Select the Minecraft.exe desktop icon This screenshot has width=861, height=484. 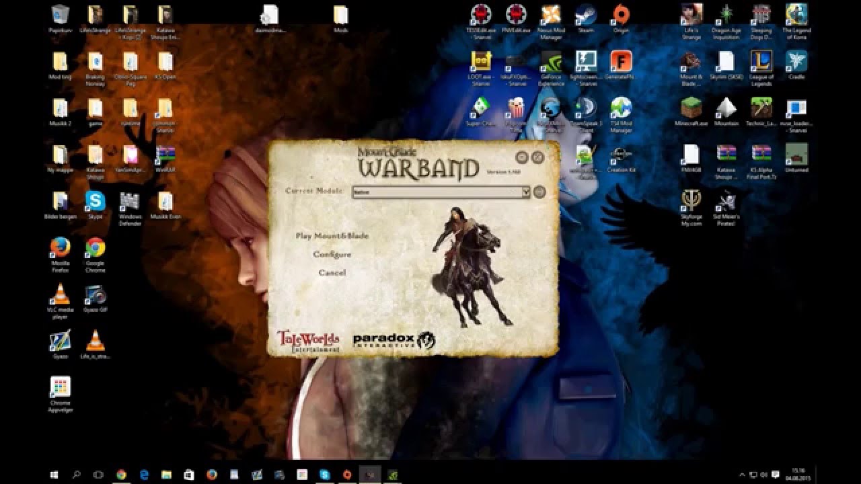pos(691,112)
